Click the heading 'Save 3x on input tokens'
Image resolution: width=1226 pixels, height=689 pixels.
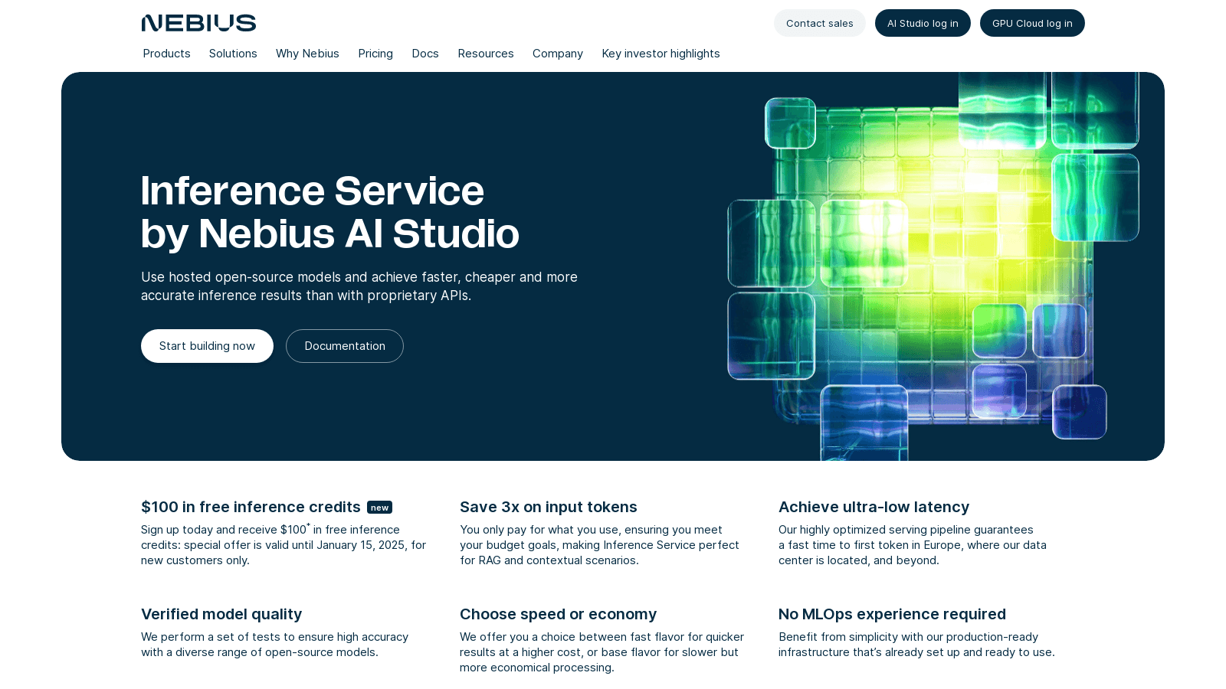[549, 507]
